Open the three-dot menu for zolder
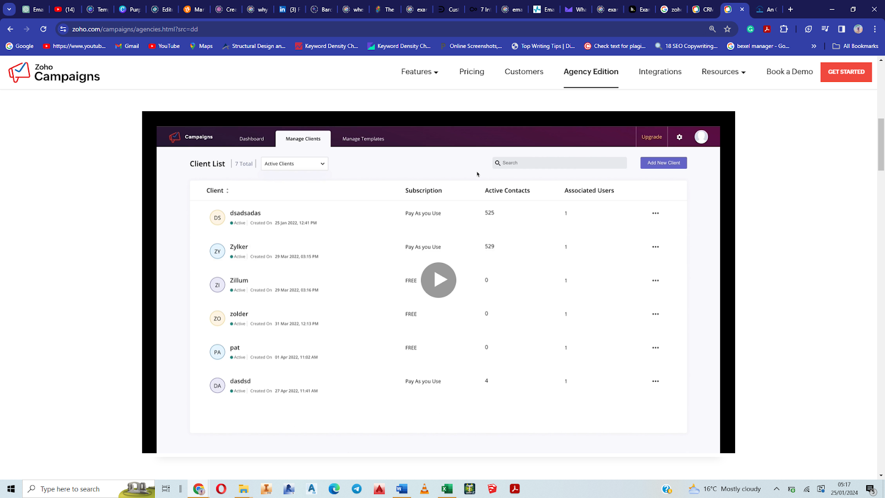 (655, 314)
